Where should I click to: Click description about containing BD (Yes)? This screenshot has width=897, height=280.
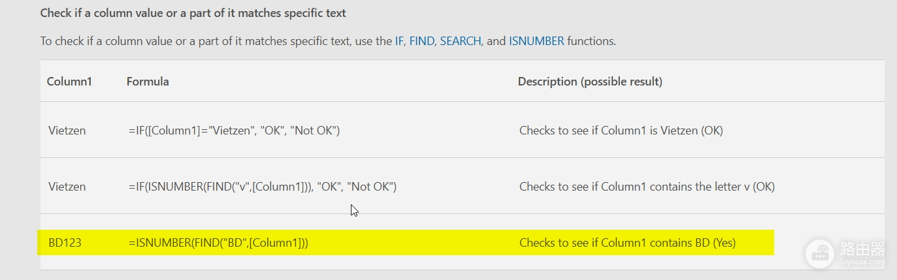(627, 243)
